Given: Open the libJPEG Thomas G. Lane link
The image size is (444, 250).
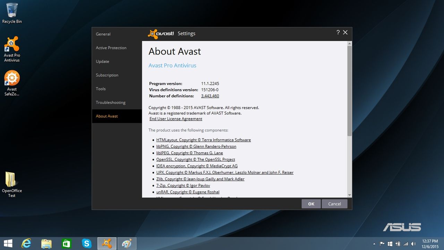Looking at the screenshot, I should coord(190,153).
